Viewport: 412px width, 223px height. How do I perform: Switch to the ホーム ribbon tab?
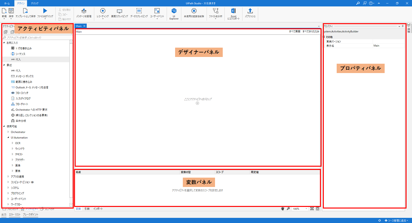coord(7,3)
